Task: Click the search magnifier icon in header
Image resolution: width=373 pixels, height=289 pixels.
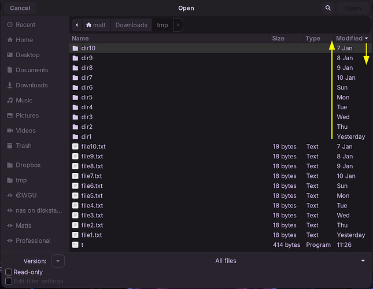Action: [x=328, y=8]
